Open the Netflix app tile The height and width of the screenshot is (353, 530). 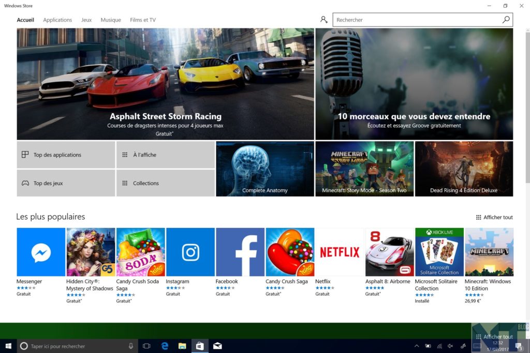coord(340,252)
